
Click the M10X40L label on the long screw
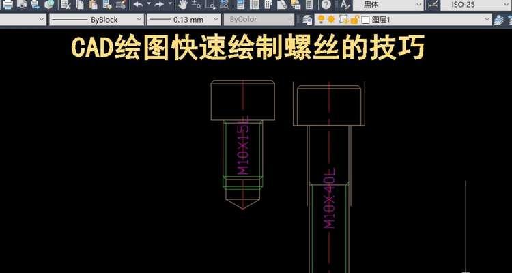click(x=329, y=198)
